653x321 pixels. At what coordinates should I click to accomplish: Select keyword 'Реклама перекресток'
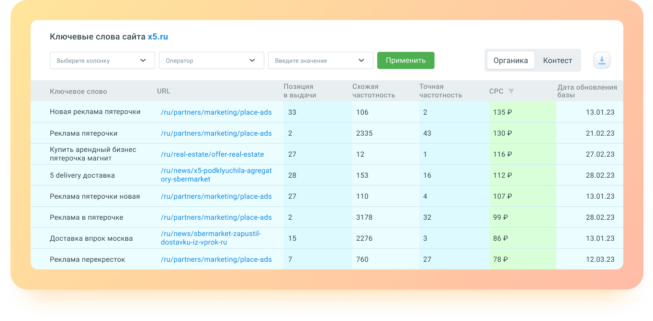coord(88,259)
